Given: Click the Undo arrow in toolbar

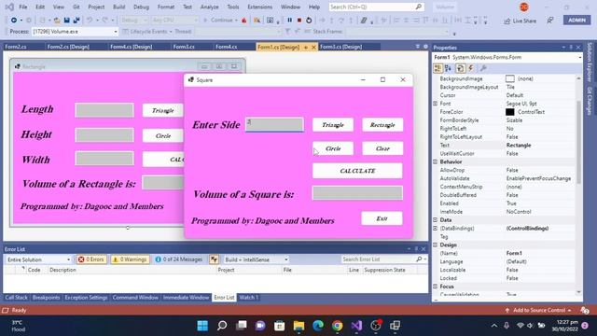Looking at the screenshot, I should click(x=90, y=21).
